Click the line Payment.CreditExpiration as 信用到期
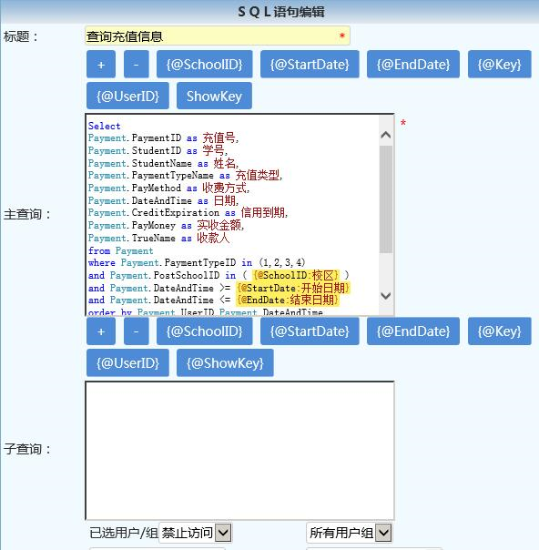Screen dimensions: 539x550 pos(188,212)
